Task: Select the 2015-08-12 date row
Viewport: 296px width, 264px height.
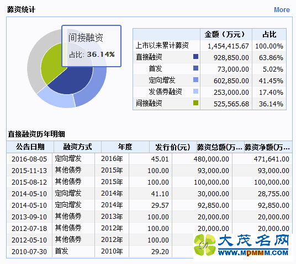Action: point(29,182)
